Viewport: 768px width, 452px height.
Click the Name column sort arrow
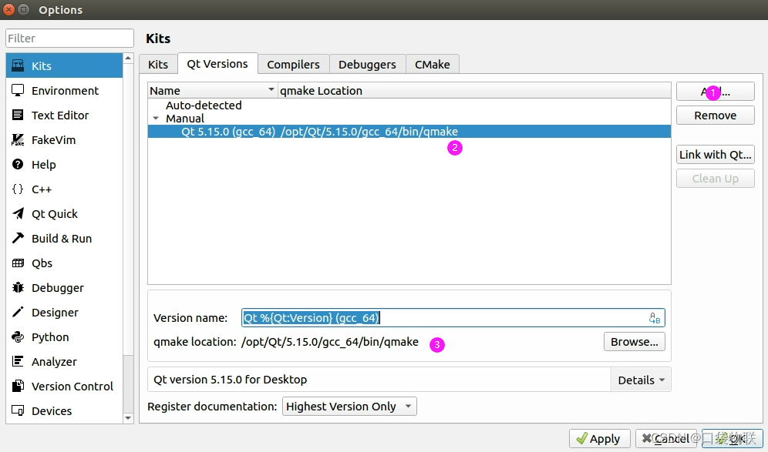coord(271,90)
